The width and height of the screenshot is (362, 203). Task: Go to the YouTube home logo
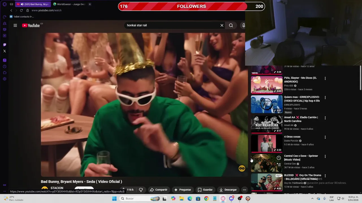[31, 25]
